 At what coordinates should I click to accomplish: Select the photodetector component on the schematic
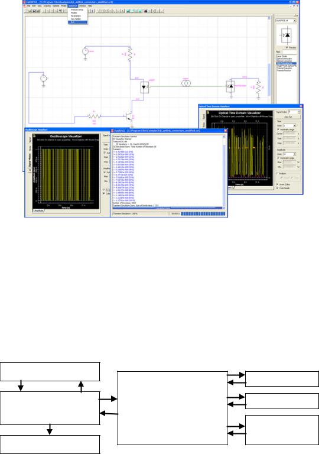point(230,86)
